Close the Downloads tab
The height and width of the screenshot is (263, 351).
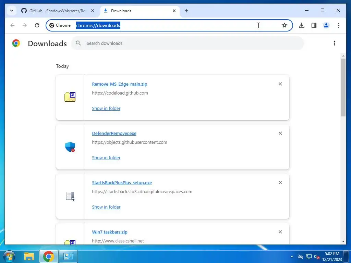tap(174, 11)
